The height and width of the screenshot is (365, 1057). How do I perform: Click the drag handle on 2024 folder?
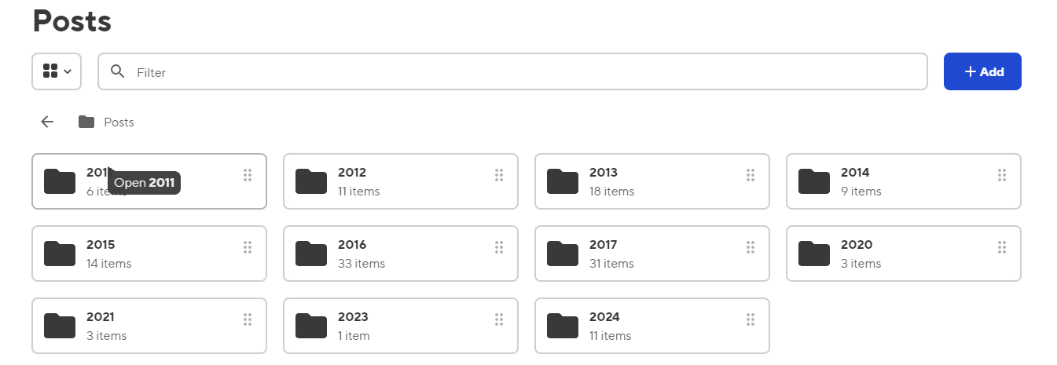point(751,319)
